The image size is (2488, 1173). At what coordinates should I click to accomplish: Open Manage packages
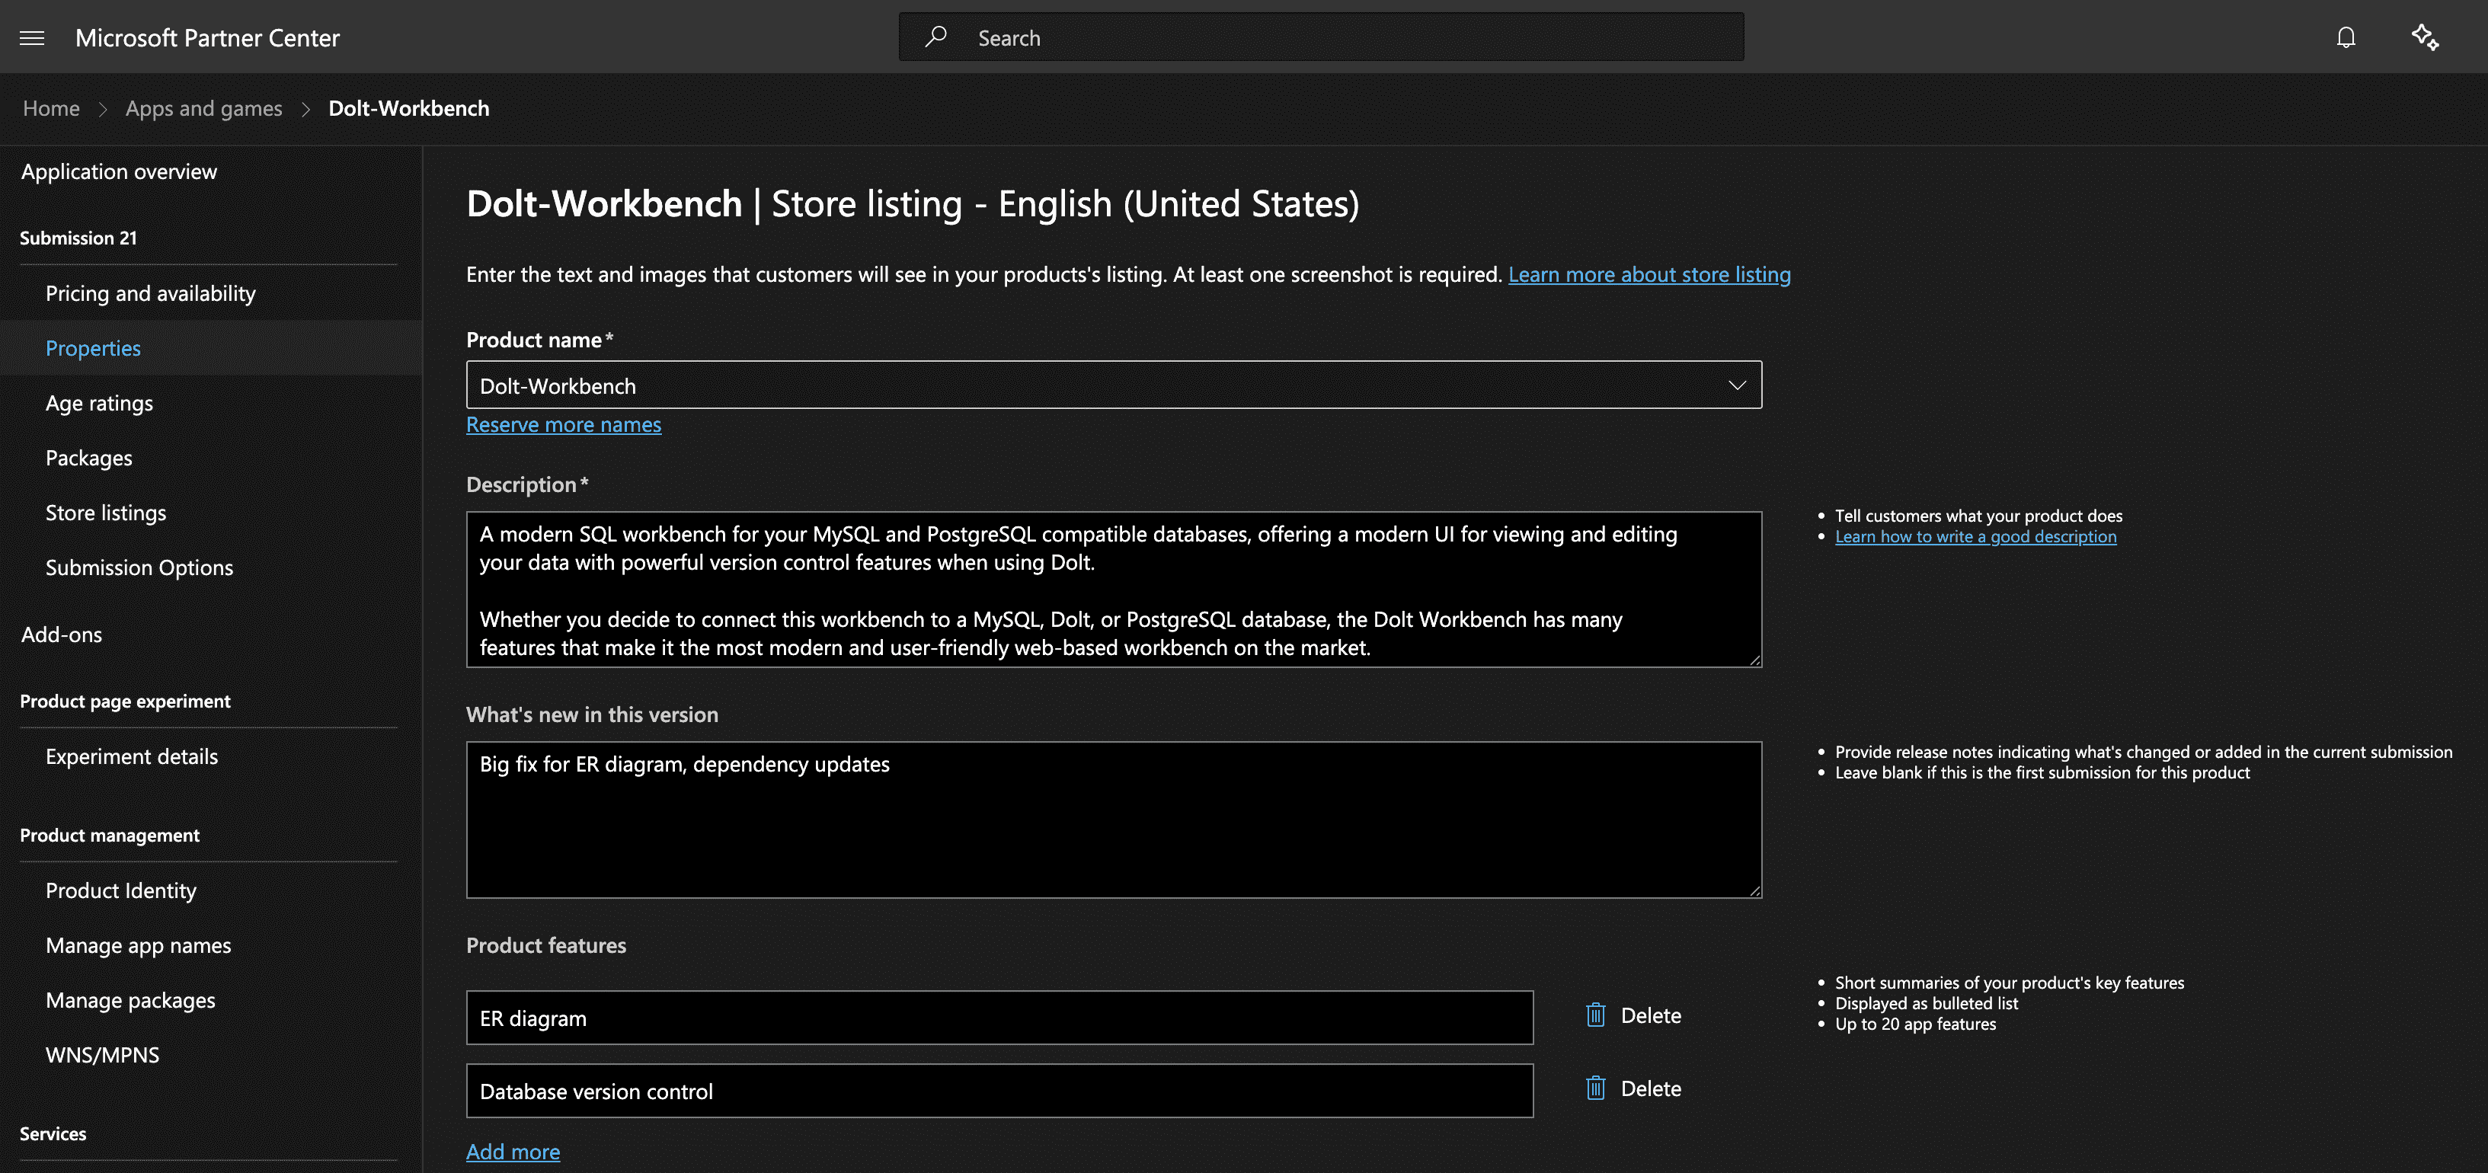130,1000
